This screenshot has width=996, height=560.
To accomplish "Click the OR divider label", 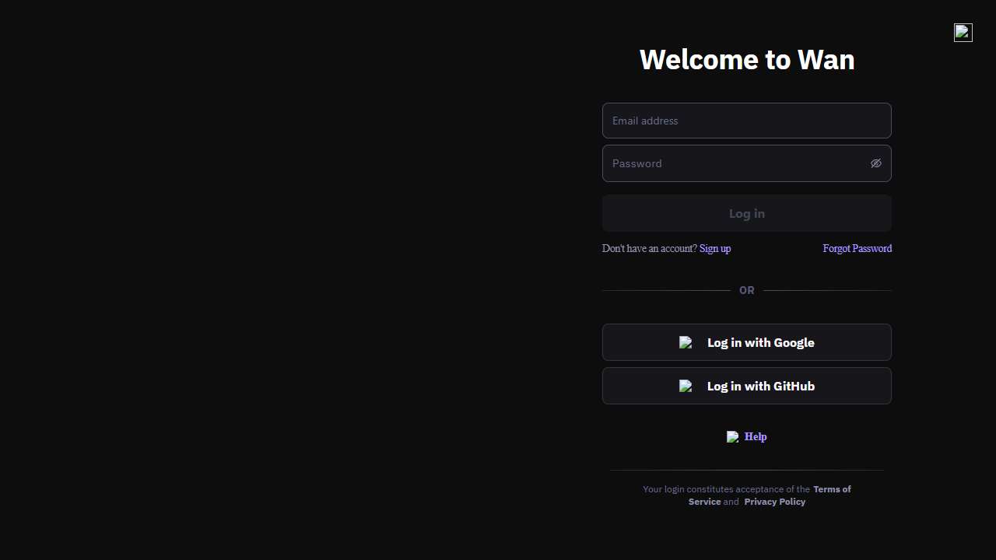I will [x=746, y=290].
